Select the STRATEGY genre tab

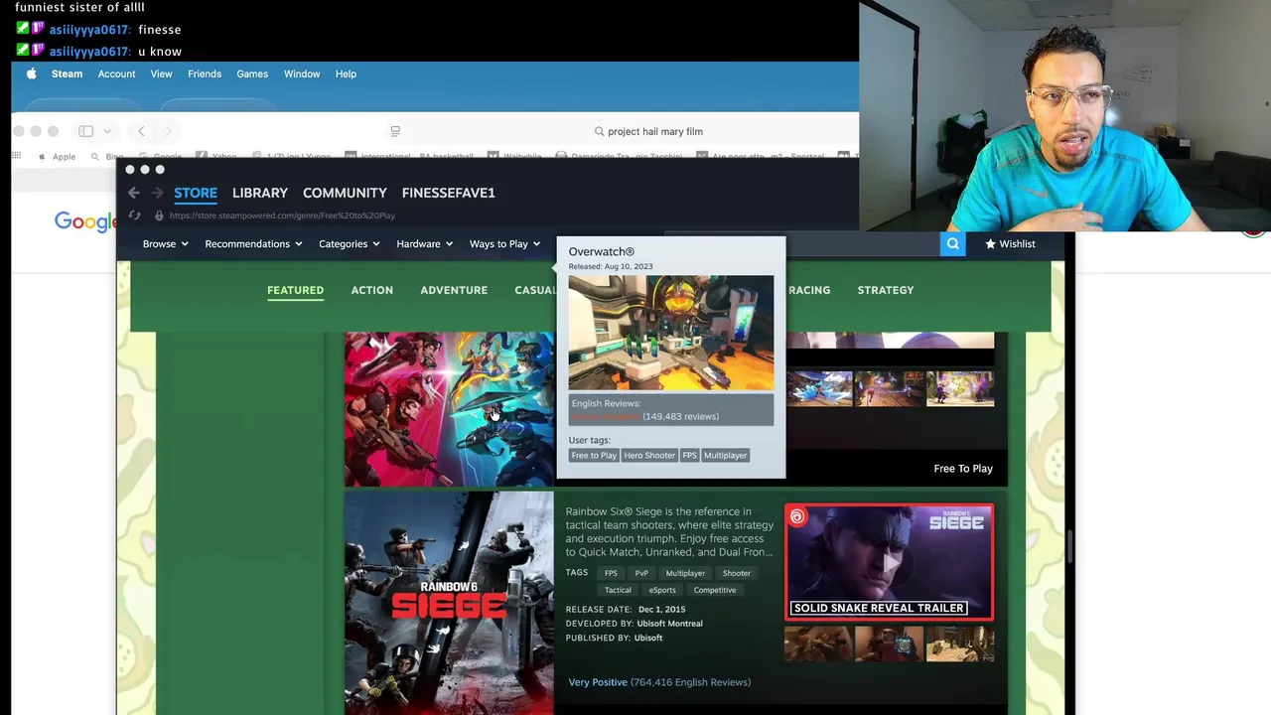point(886,290)
